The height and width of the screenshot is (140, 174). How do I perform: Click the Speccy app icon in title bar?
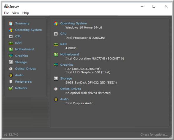point(6,7)
